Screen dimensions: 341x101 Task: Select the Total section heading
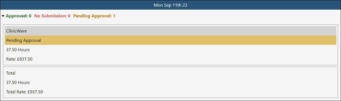coord(11,73)
